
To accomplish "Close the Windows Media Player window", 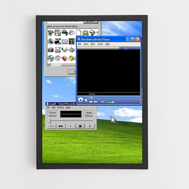I will pyautogui.click(x=138, y=40).
